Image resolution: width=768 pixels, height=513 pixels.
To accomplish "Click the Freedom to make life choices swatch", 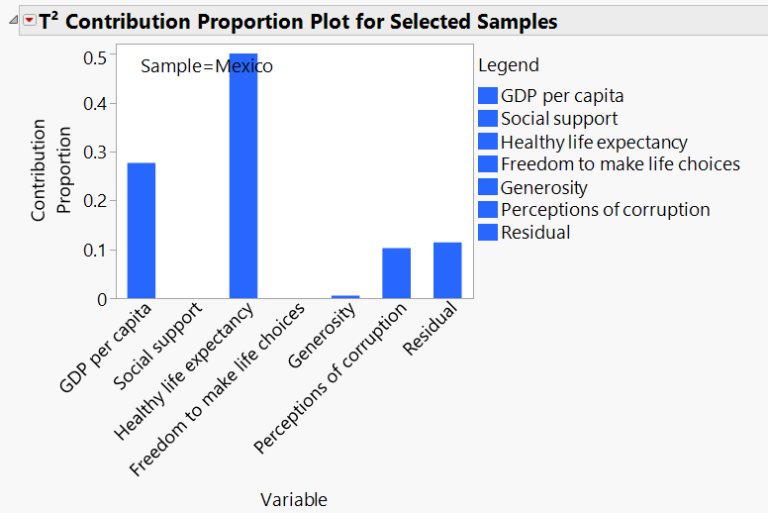I will tap(487, 164).
